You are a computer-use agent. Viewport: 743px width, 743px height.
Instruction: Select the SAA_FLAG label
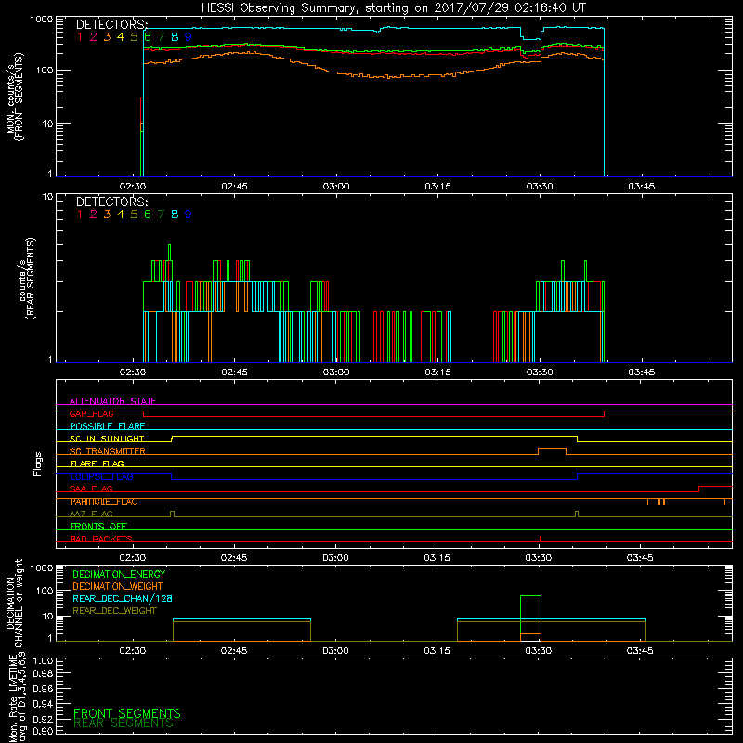91,489
